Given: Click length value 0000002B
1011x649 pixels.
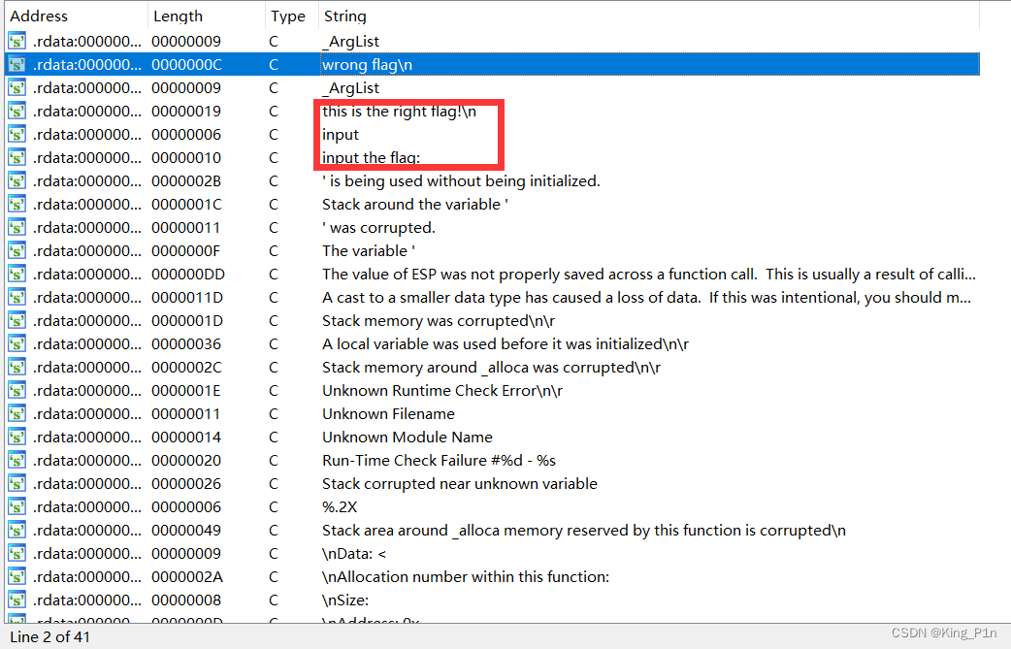Looking at the screenshot, I should 186,181.
